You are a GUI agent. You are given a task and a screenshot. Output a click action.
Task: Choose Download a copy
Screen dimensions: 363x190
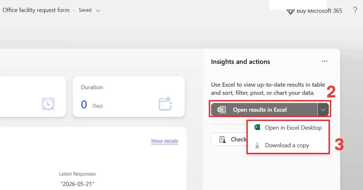[288, 145]
